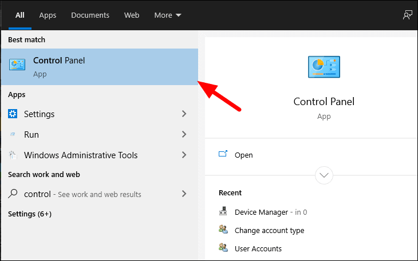
Task: Switch to the All tab
Action: 19,15
